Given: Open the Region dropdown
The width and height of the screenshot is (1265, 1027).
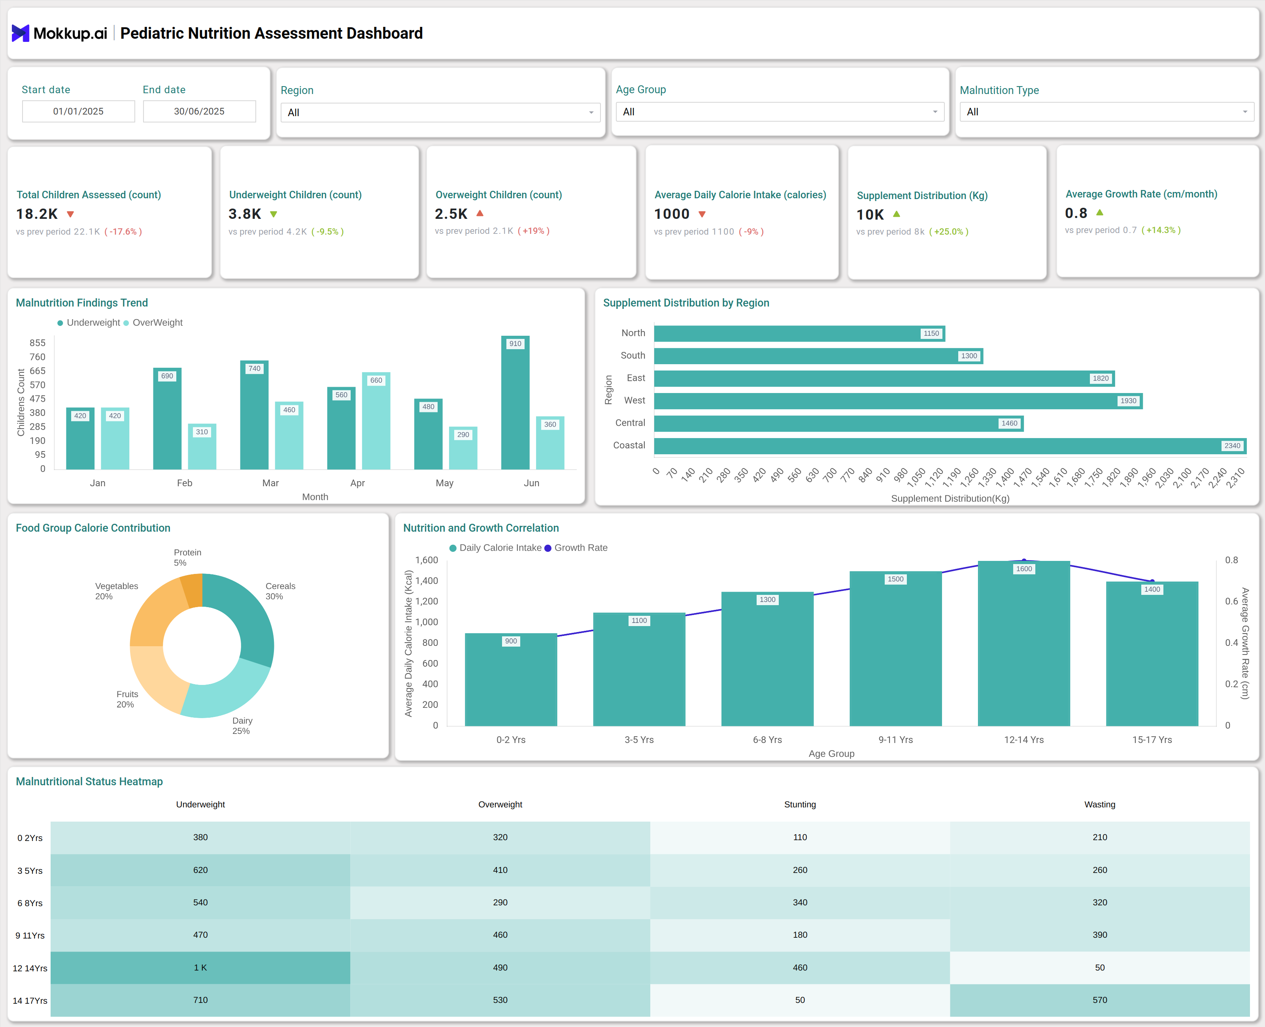Looking at the screenshot, I should [x=440, y=113].
